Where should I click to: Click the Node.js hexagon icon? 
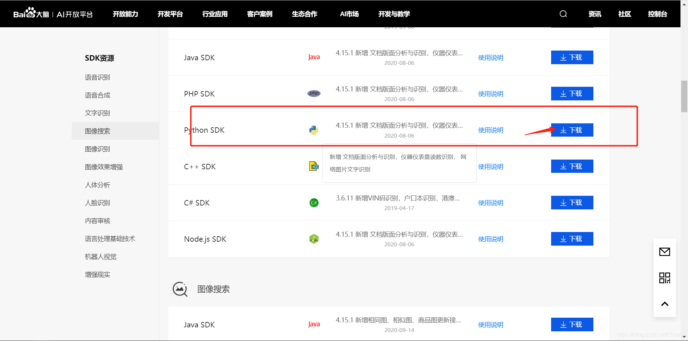pos(314,239)
